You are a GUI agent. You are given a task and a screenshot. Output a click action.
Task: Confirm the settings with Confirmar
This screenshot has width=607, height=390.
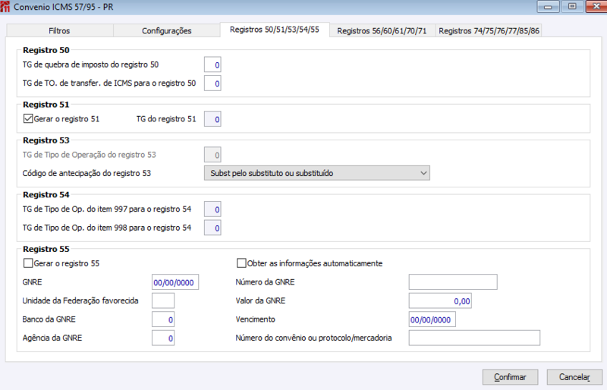[510, 377]
